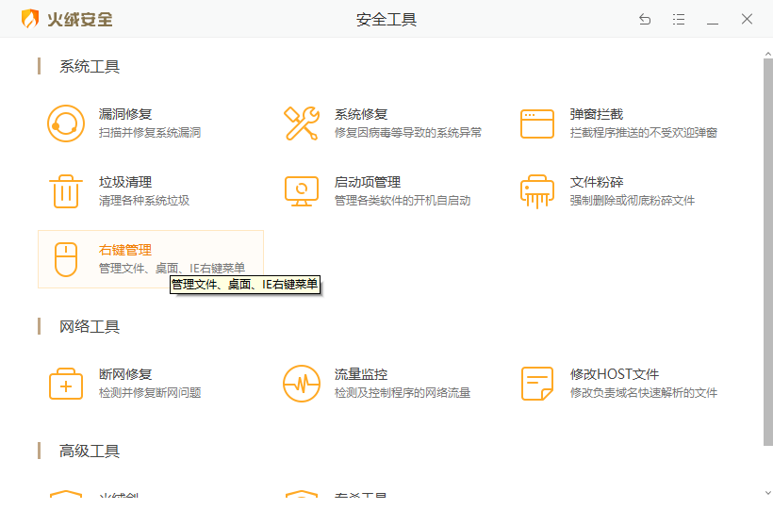Image resolution: width=773 pixels, height=509 pixels.
Task: Click description 扫描并修复系统漏洞
Action: coord(150,133)
